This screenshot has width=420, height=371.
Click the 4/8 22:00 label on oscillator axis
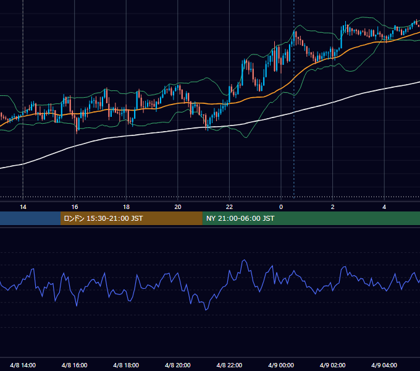(229, 365)
